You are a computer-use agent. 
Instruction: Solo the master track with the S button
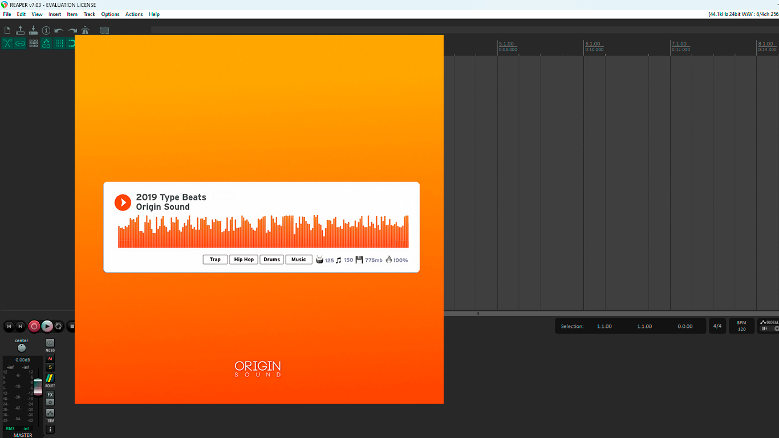50,367
